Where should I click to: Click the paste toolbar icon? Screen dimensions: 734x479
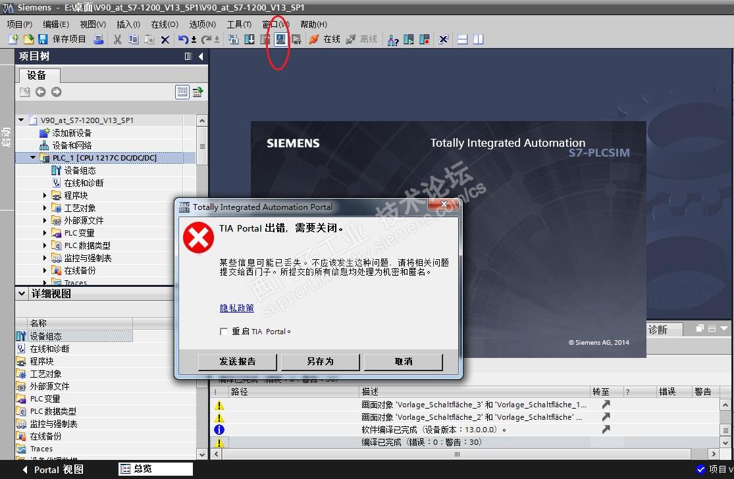click(x=149, y=39)
